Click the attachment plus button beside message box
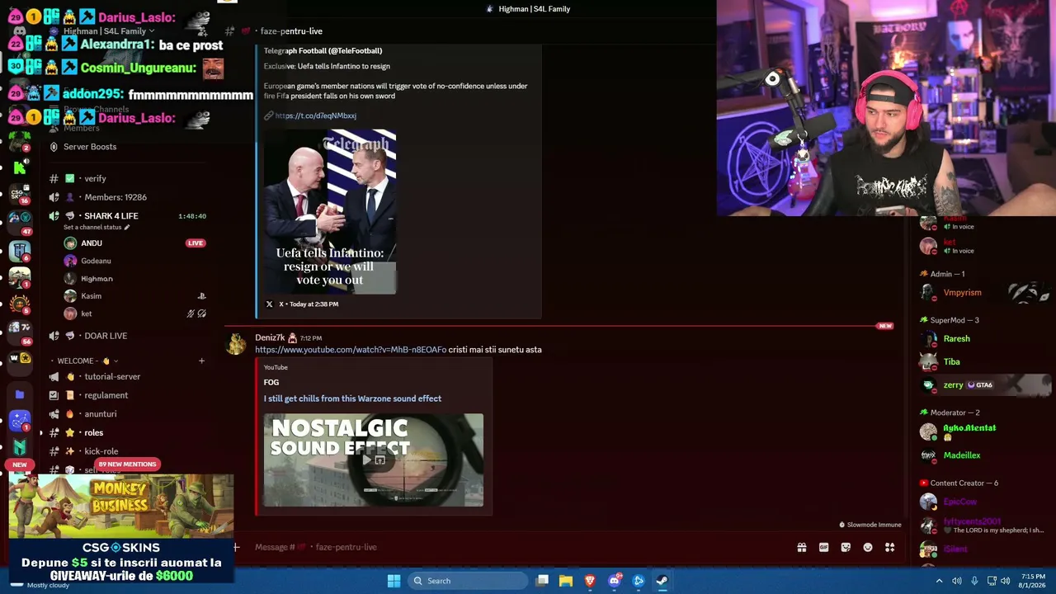1056x594 pixels. 236,547
